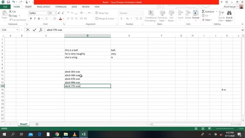The image size is (245, 138).
Task: Open the FILE tab
Action: point(5,7)
